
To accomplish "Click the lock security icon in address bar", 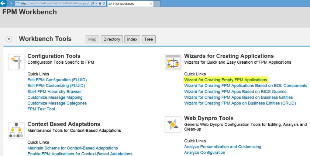I will click(100, 3).
